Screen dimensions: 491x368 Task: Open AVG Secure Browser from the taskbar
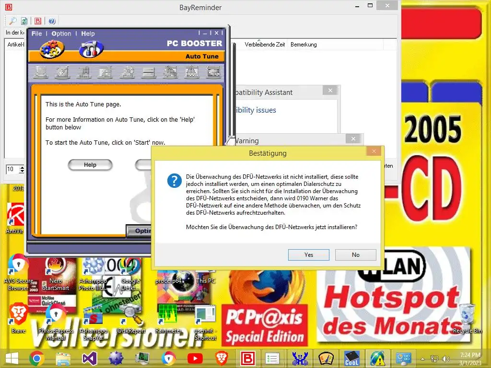[x=169, y=358]
